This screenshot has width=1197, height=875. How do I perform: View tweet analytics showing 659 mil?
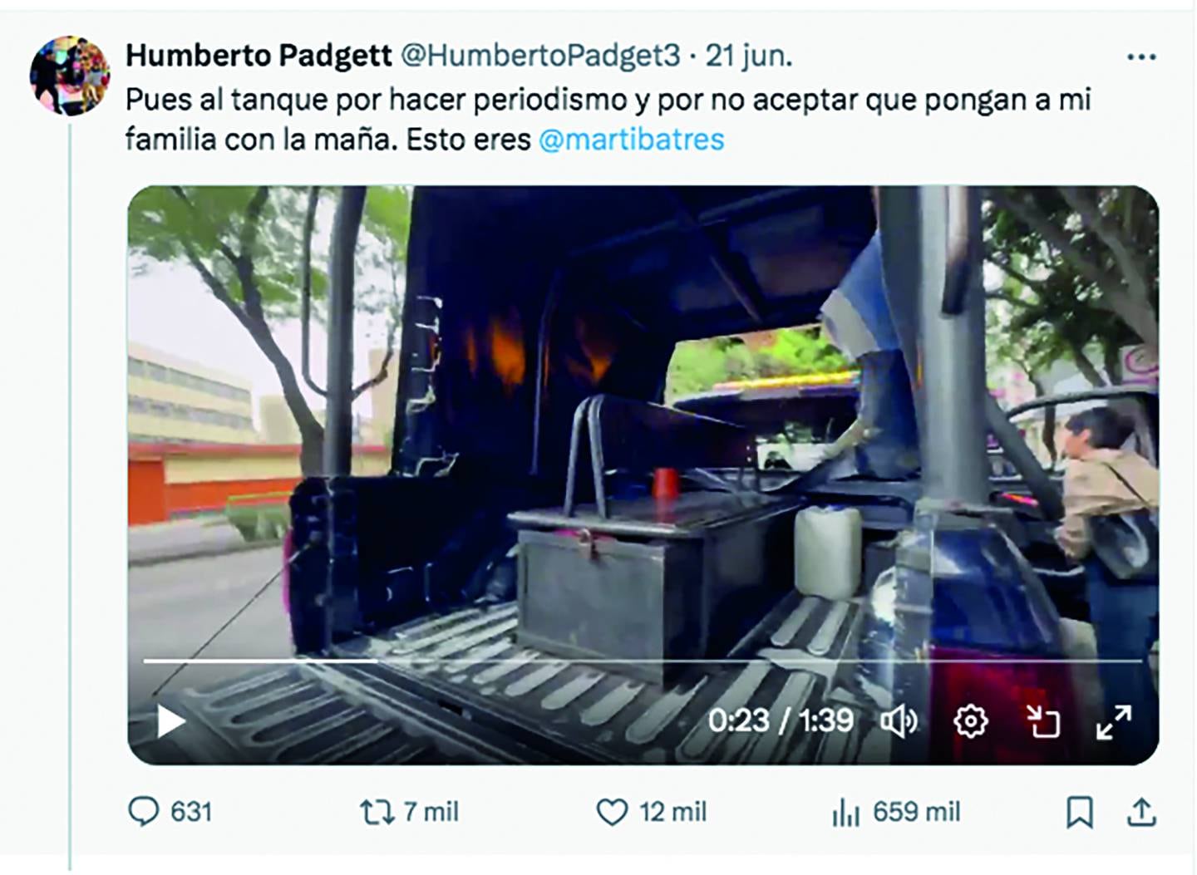pos(845,812)
